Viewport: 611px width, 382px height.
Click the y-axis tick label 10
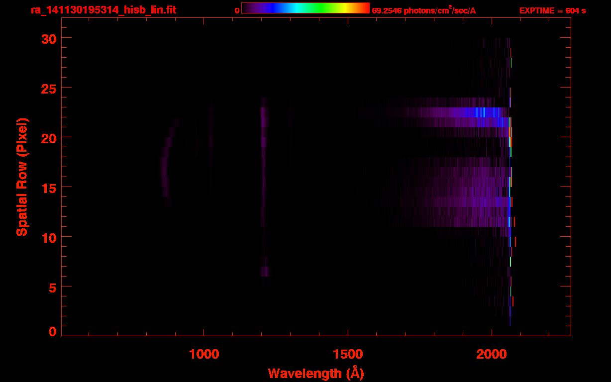pyautogui.click(x=48, y=237)
